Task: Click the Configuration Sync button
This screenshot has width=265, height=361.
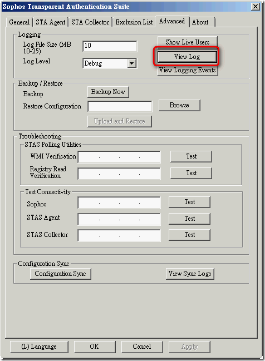Action: pyautogui.click(x=60, y=274)
